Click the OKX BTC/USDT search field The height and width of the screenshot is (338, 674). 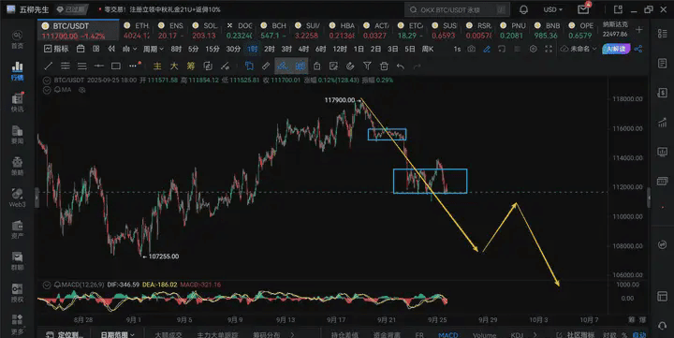(457, 9)
